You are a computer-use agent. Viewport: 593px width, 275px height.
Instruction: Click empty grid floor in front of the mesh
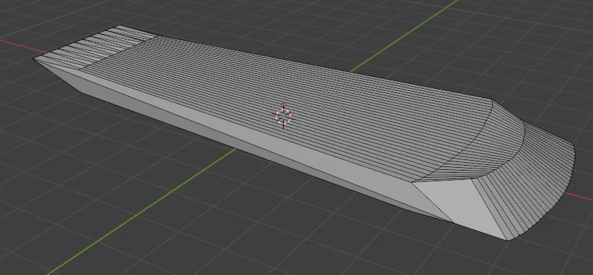pyautogui.click(x=265, y=234)
